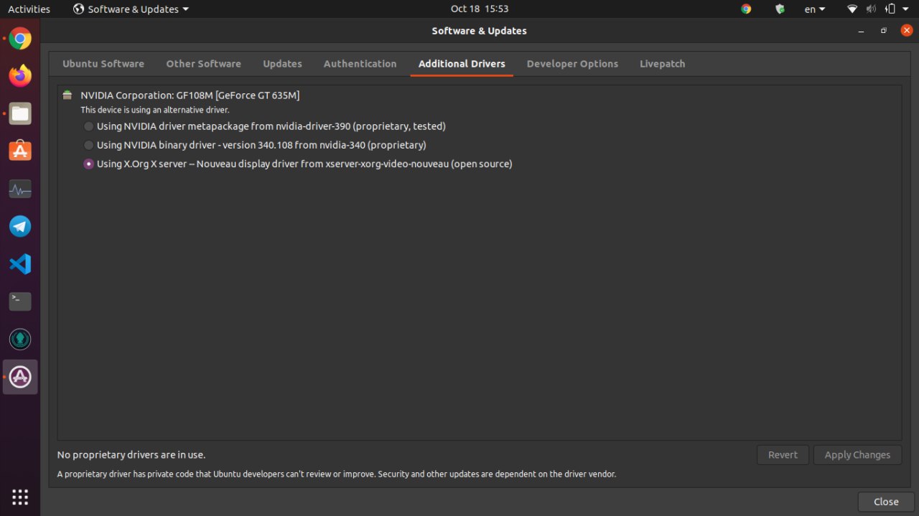The height and width of the screenshot is (516, 919).
Task: Open the Files manager dock icon
Action: 20,113
